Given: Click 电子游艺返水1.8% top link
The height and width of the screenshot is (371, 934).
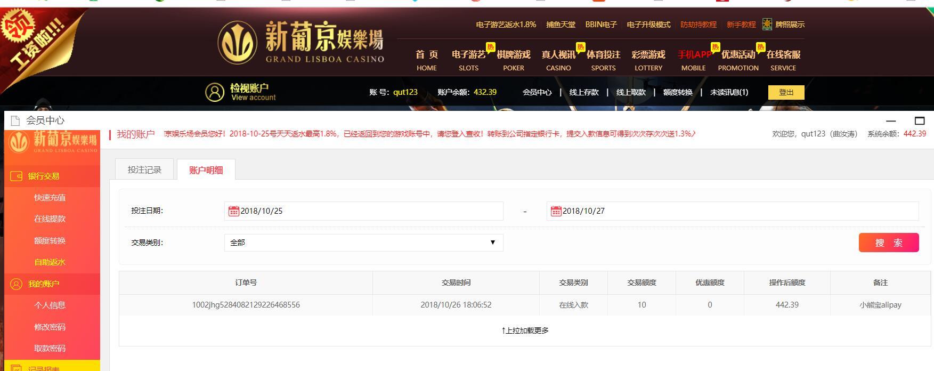Looking at the screenshot, I should coord(506,25).
